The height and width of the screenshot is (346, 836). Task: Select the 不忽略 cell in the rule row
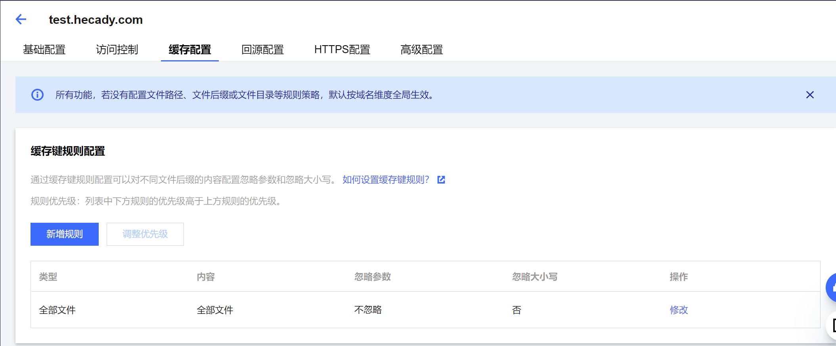tap(368, 310)
